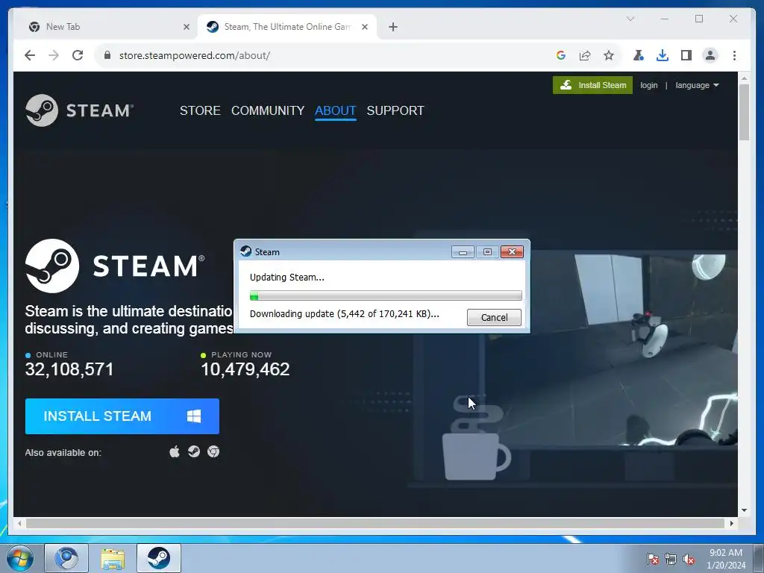Click the playing now count 10,479,462
The width and height of the screenshot is (764, 573).
[245, 369]
